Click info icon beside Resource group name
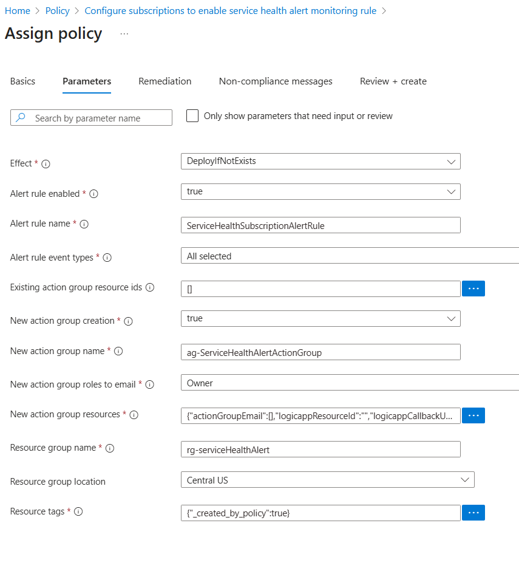 (110, 448)
